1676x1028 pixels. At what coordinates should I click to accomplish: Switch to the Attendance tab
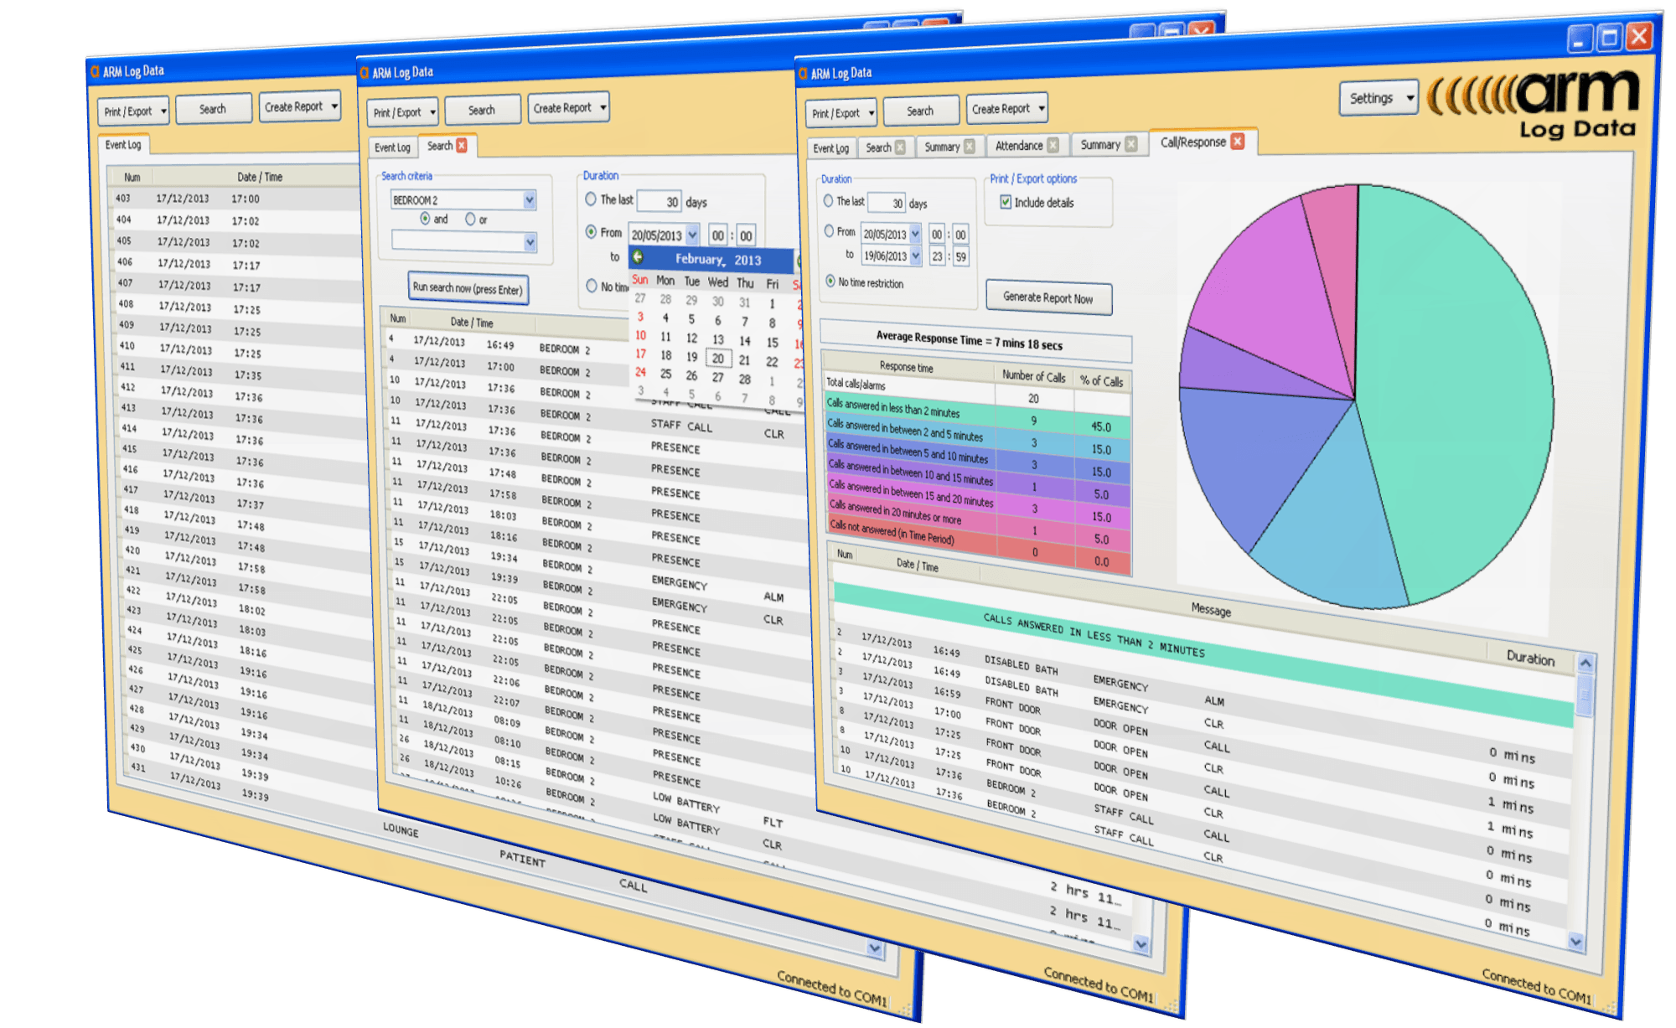[1018, 146]
